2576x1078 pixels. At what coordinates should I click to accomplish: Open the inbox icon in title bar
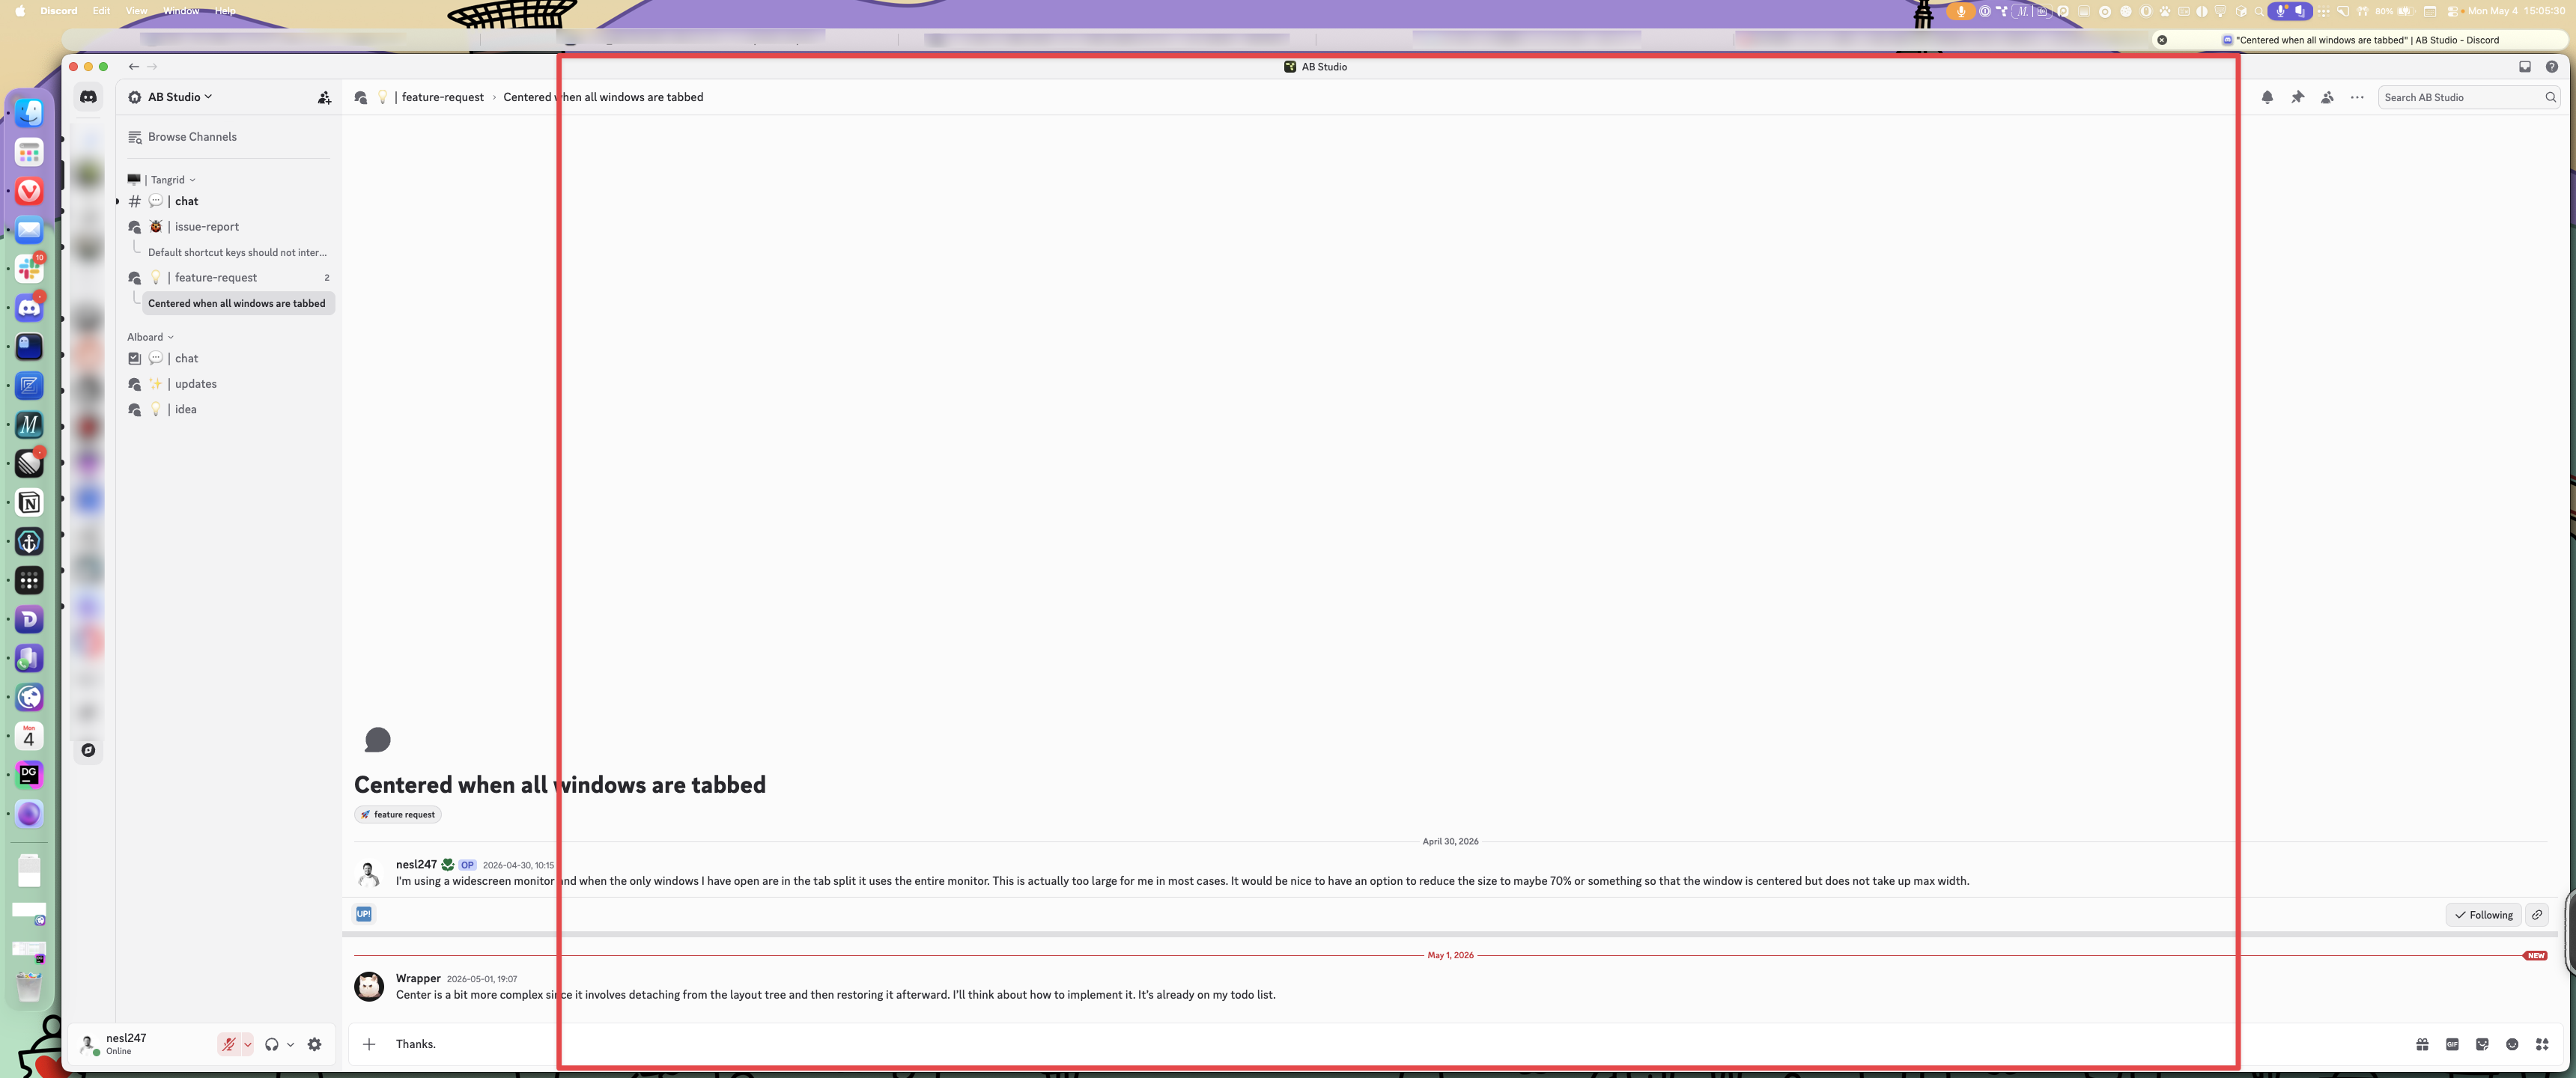click(x=2524, y=67)
